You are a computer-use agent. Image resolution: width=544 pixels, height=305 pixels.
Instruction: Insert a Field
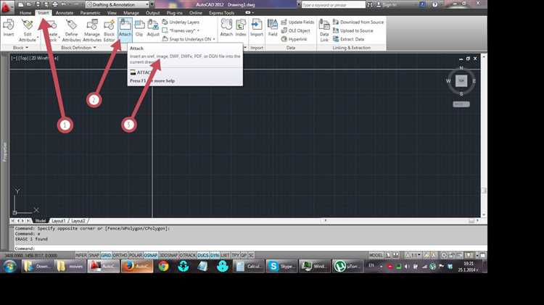point(273,28)
